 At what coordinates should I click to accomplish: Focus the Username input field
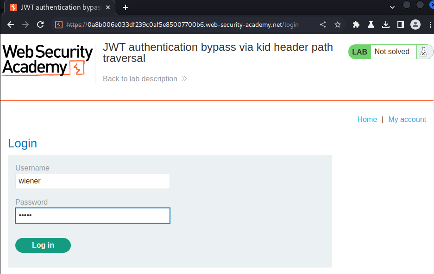pos(93,181)
